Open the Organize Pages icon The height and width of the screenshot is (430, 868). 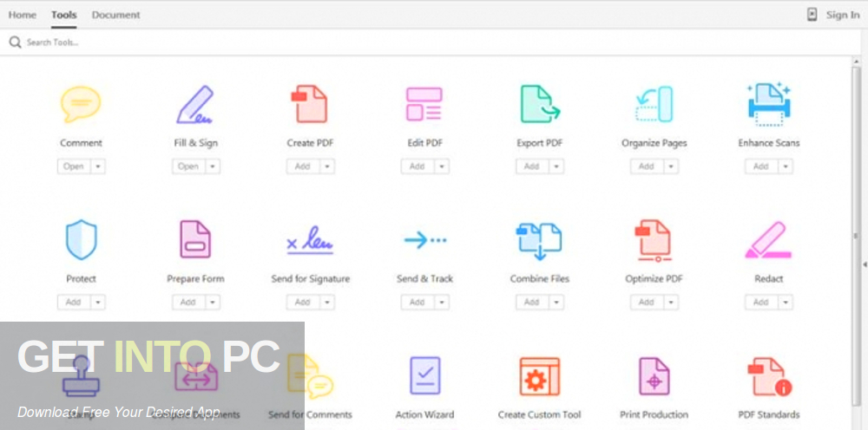pos(654,104)
